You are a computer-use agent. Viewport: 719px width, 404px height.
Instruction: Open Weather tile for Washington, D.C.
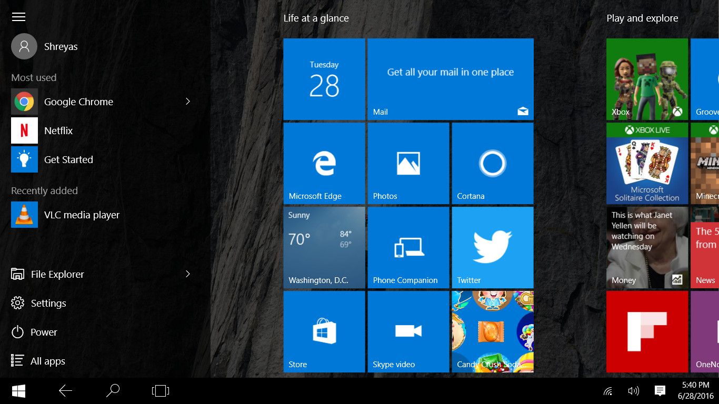click(x=324, y=247)
